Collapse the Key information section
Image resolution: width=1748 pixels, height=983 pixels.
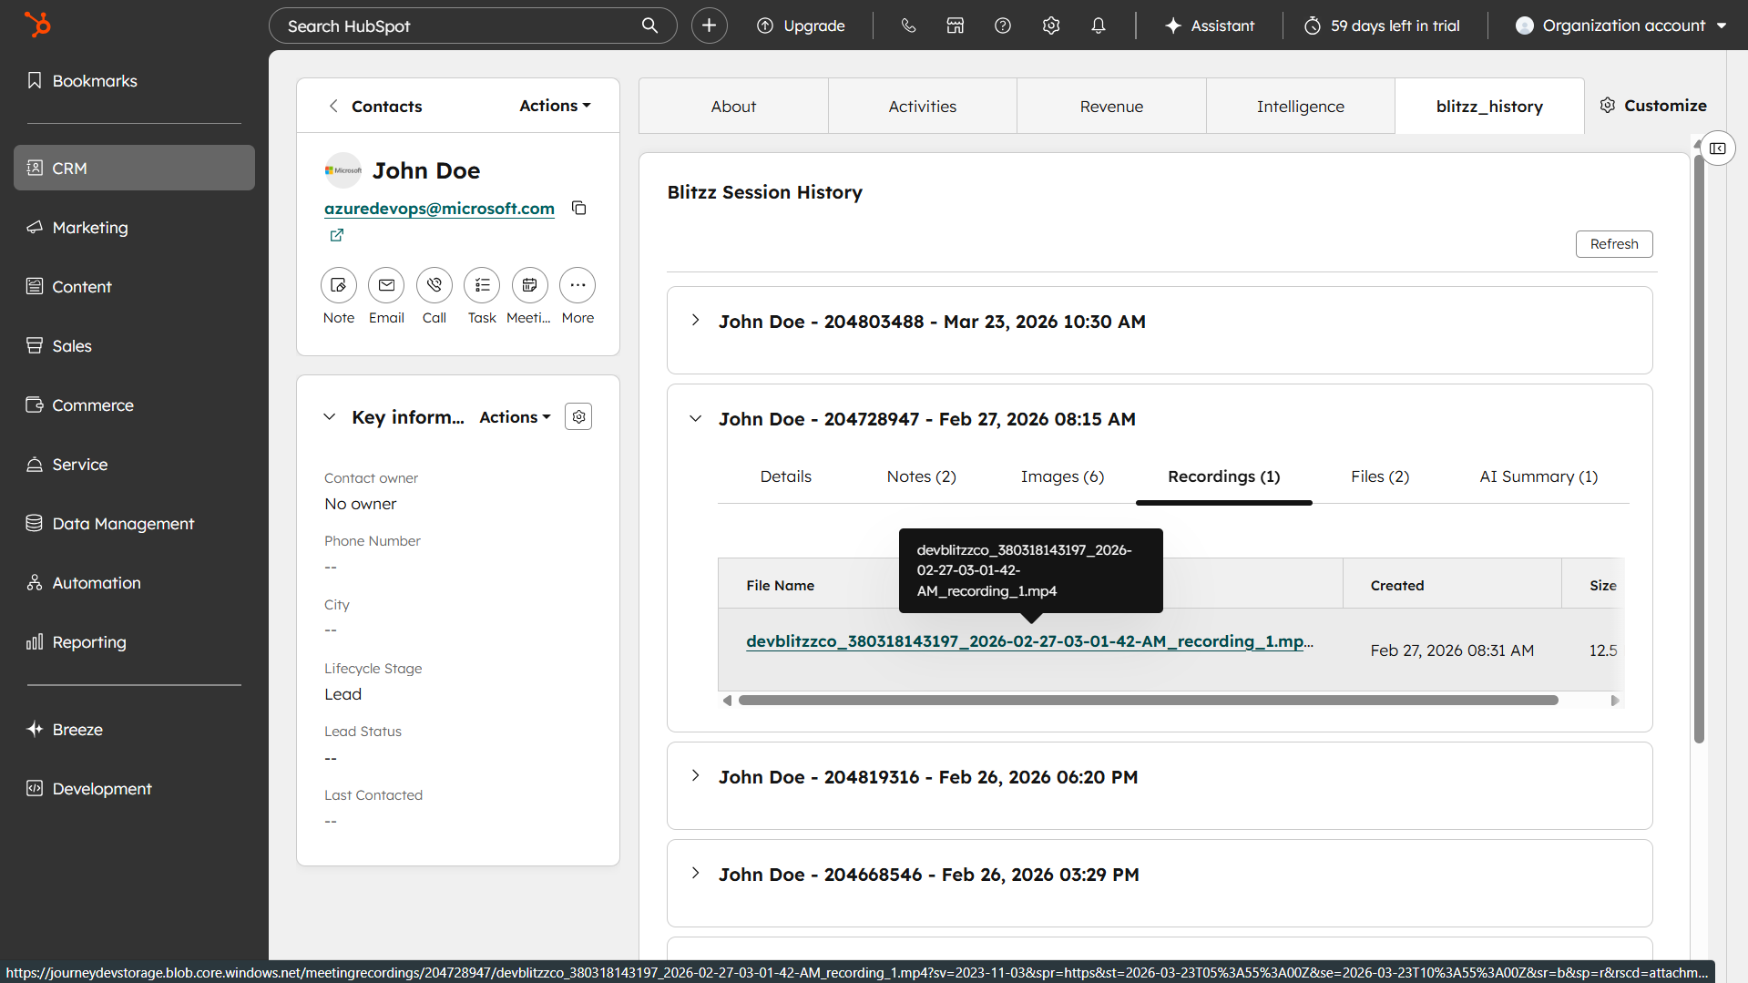[330, 416]
